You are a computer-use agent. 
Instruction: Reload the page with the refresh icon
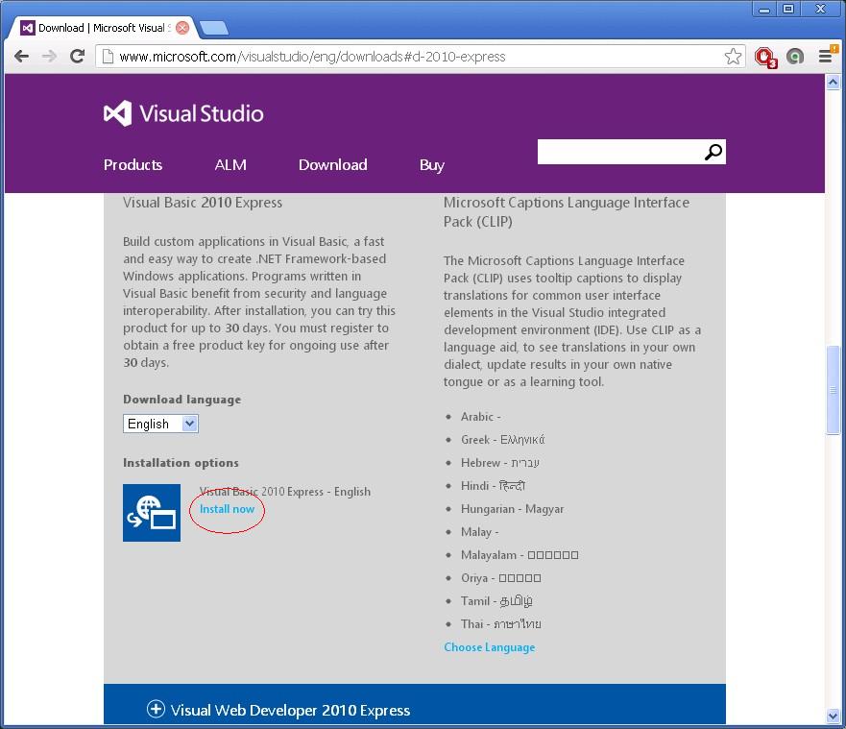click(x=77, y=56)
